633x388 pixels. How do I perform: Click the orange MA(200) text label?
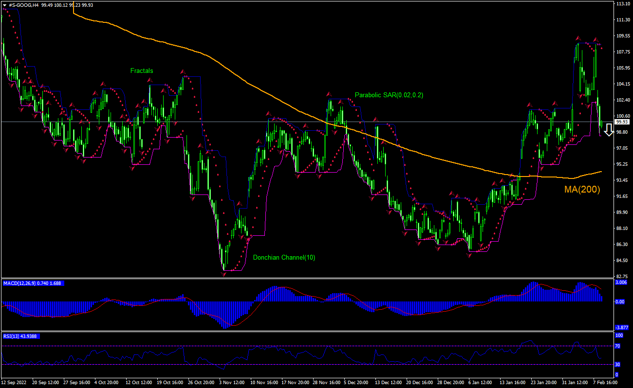[x=582, y=190]
